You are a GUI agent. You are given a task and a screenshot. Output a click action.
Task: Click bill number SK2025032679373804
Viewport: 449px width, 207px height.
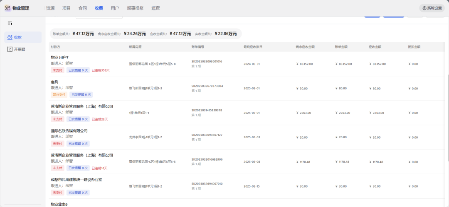click(207, 86)
